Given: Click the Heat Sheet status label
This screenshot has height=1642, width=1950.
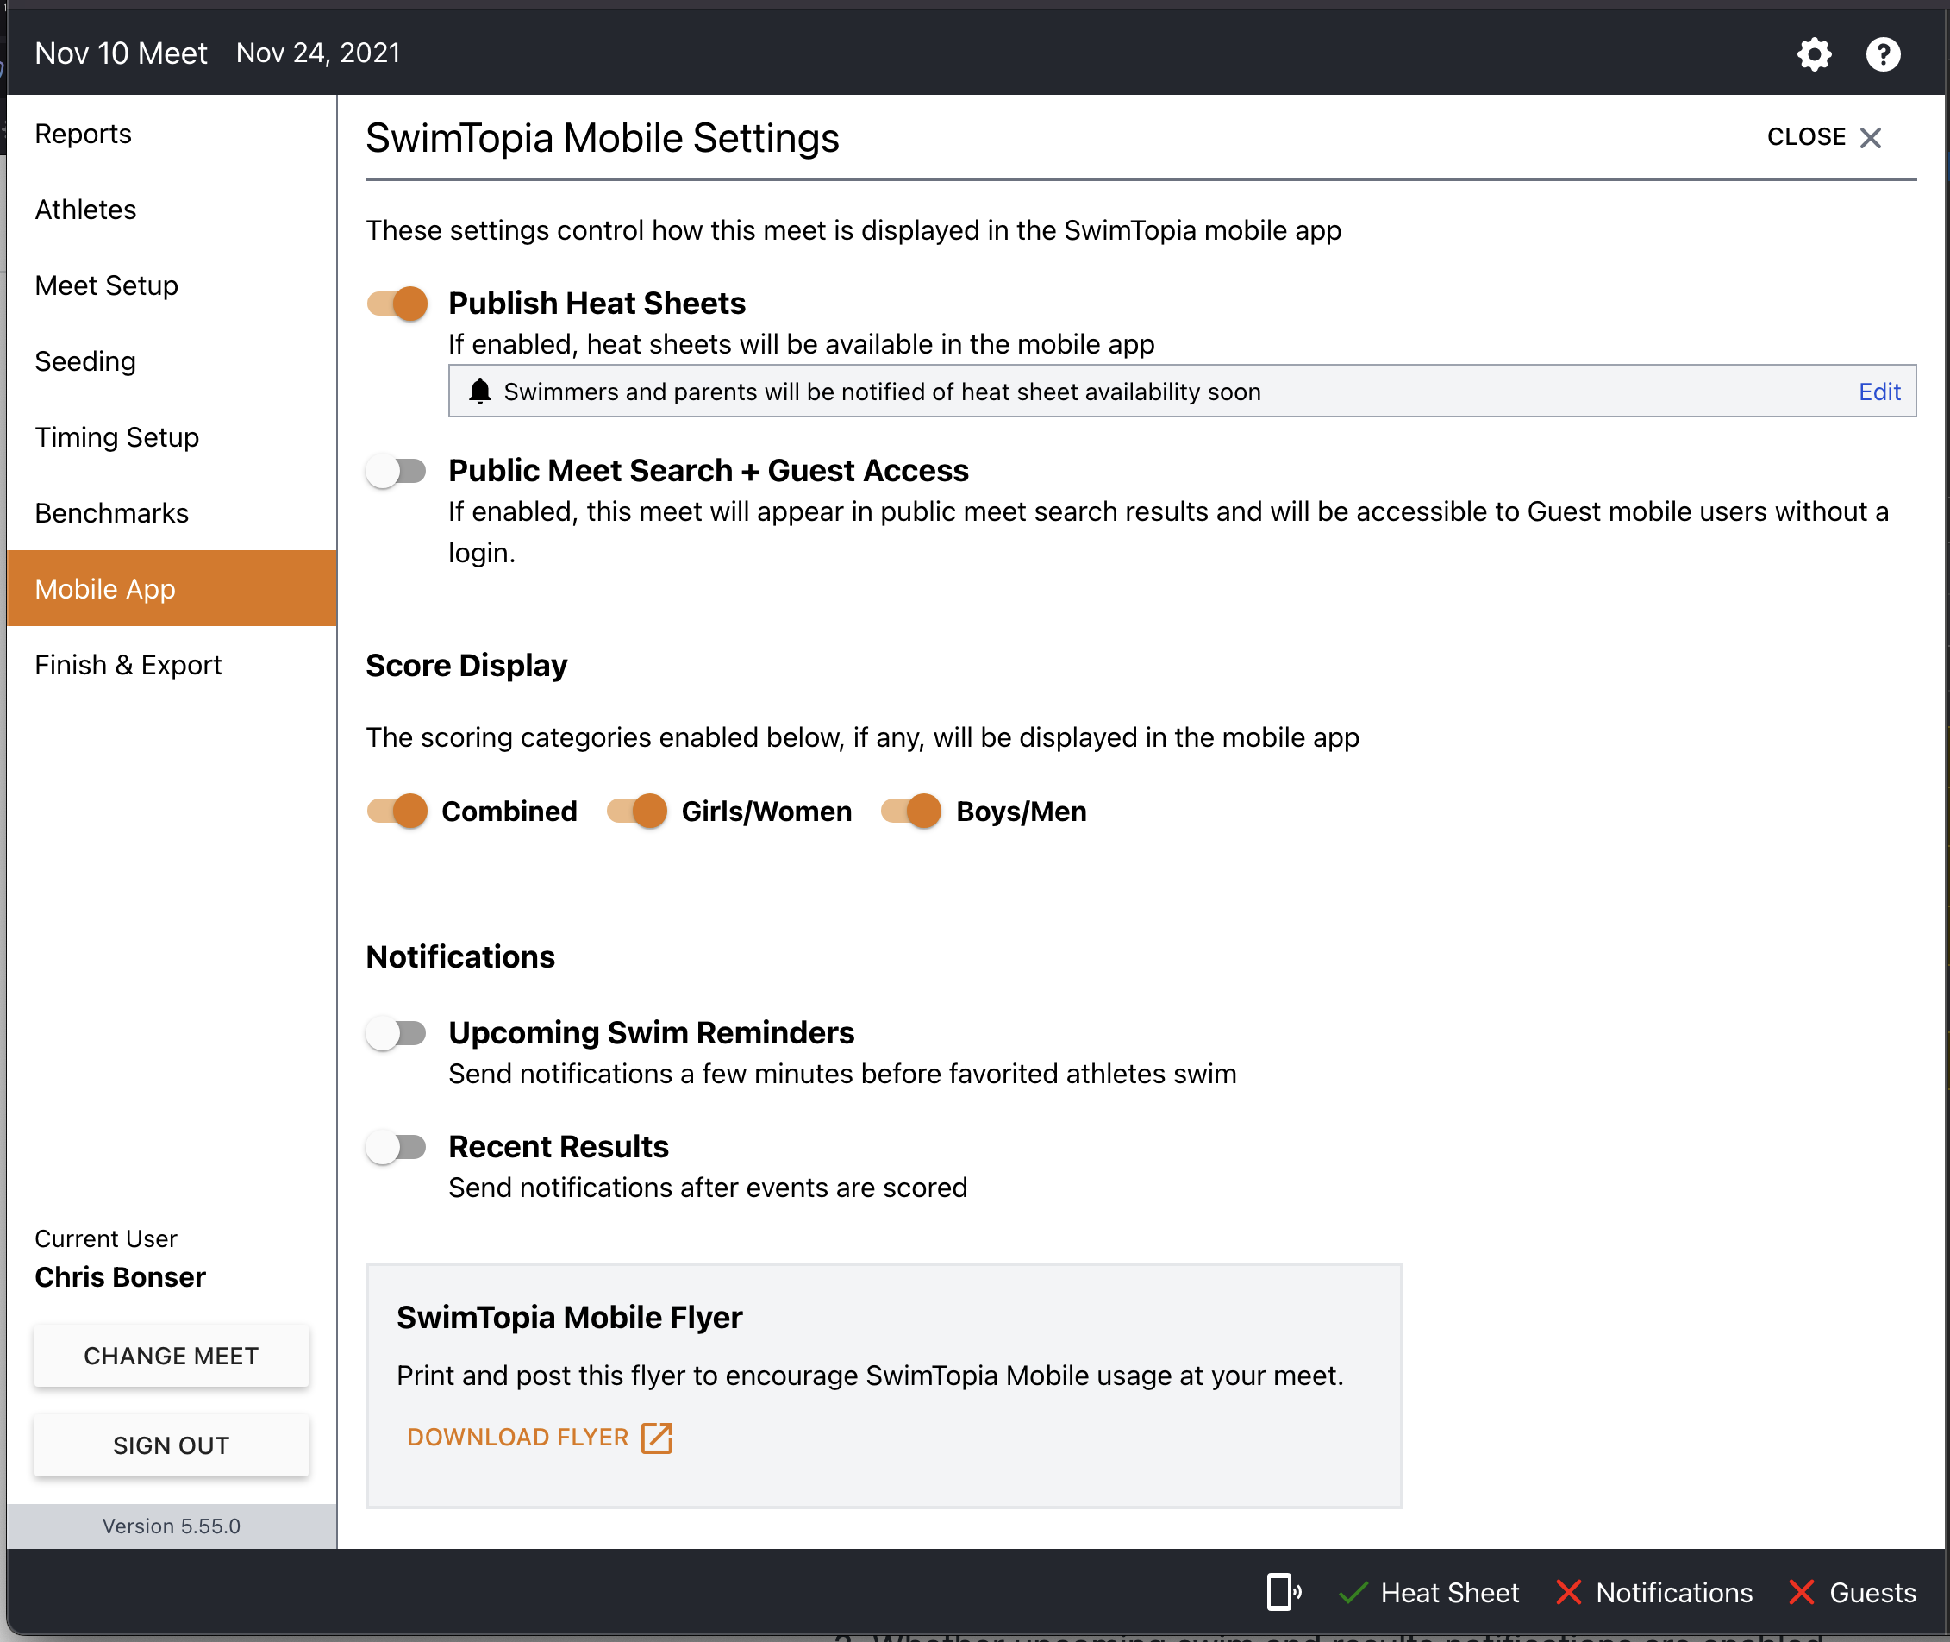Looking at the screenshot, I should (1449, 1593).
